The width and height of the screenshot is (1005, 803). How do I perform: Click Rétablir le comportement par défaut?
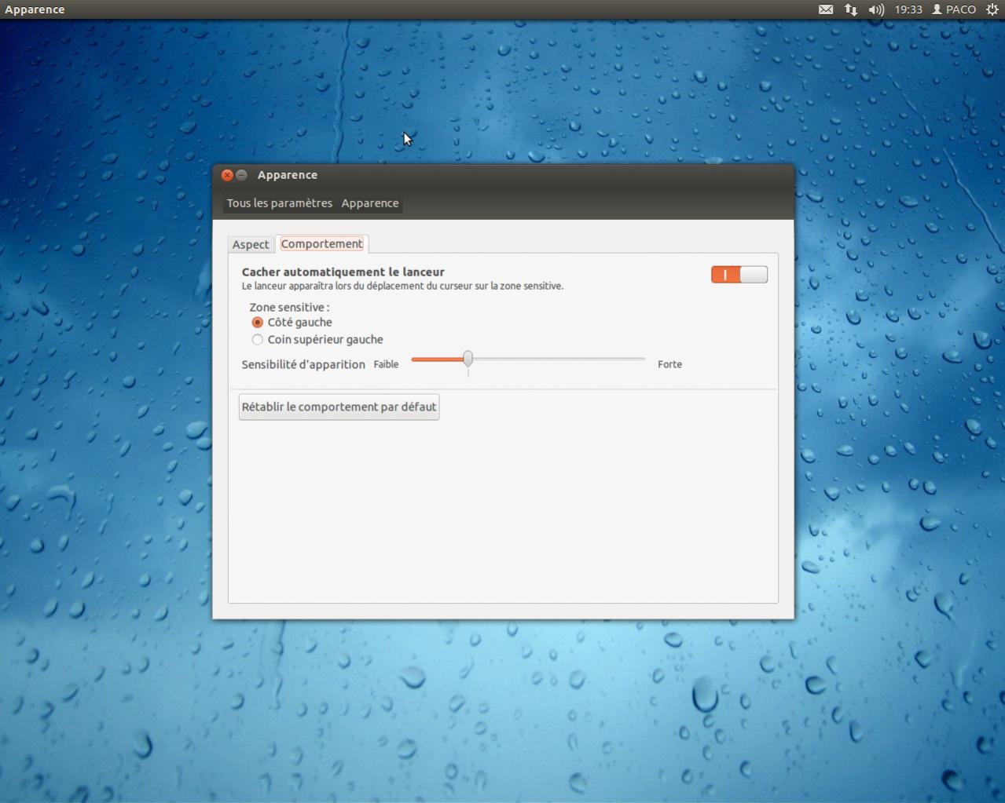339,407
